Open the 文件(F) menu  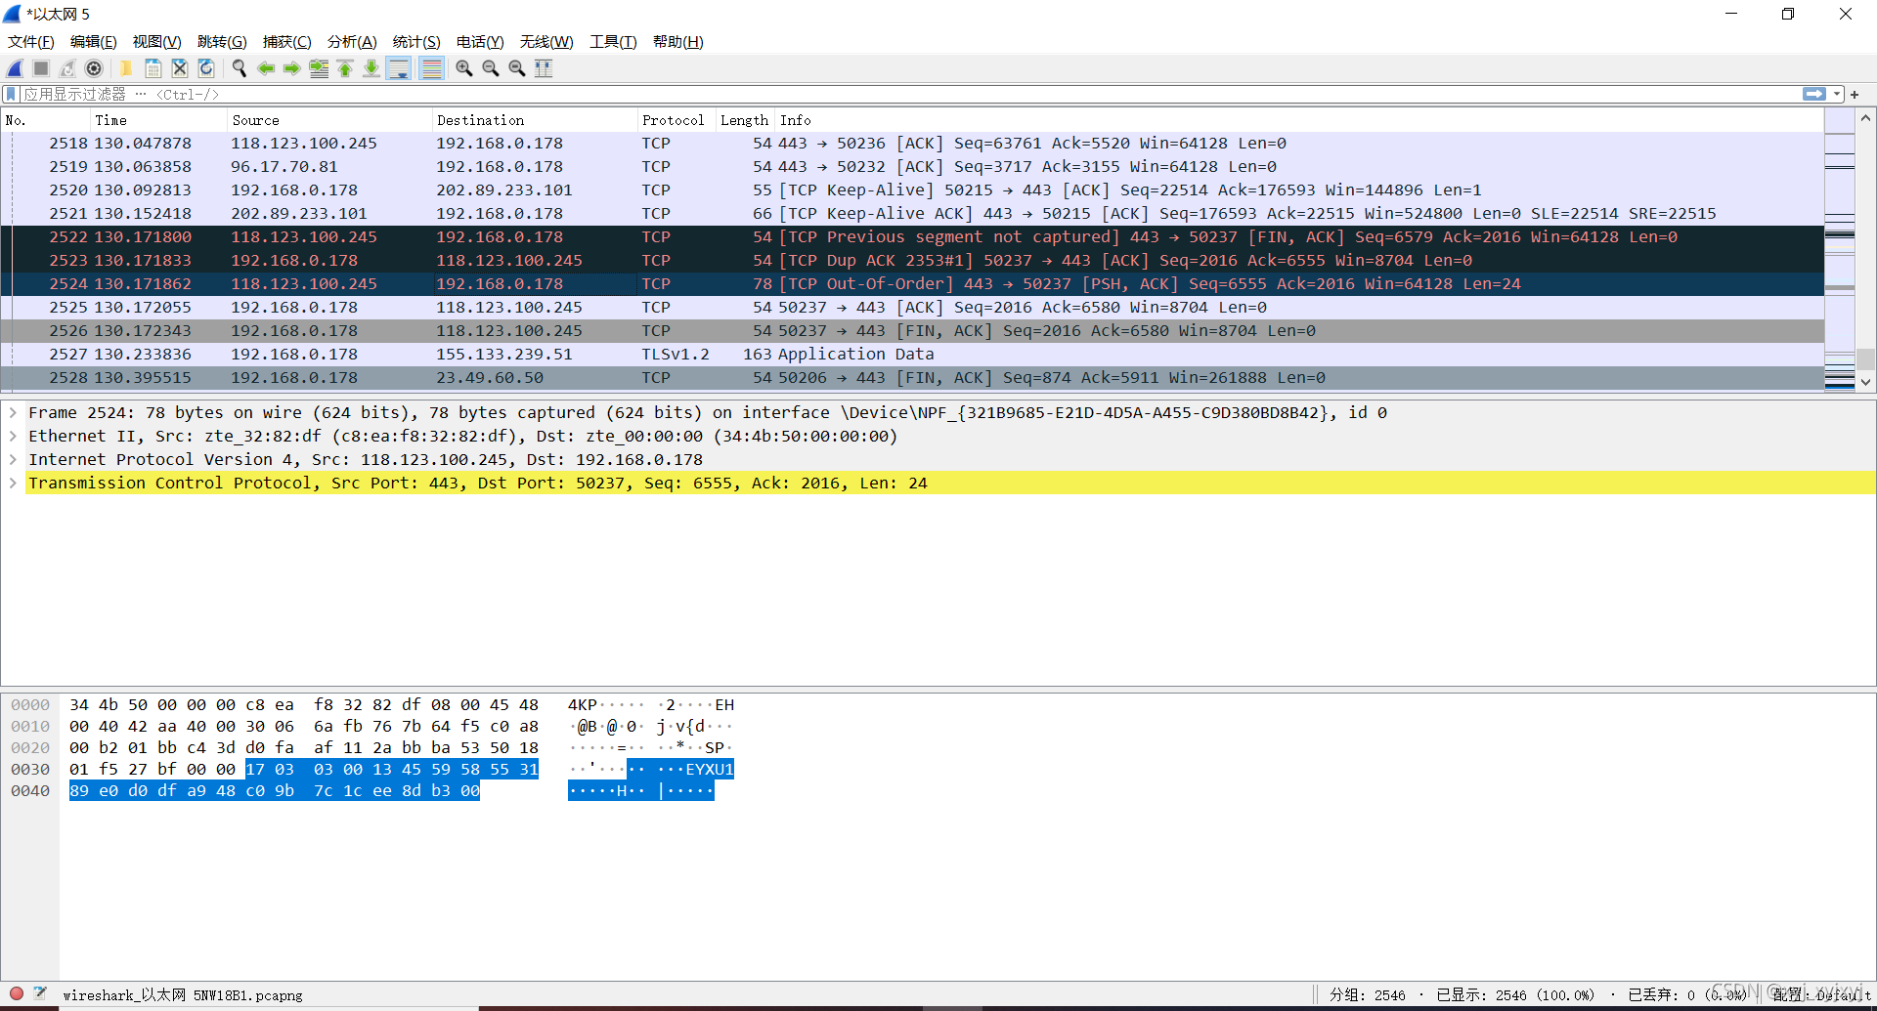pos(31,41)
